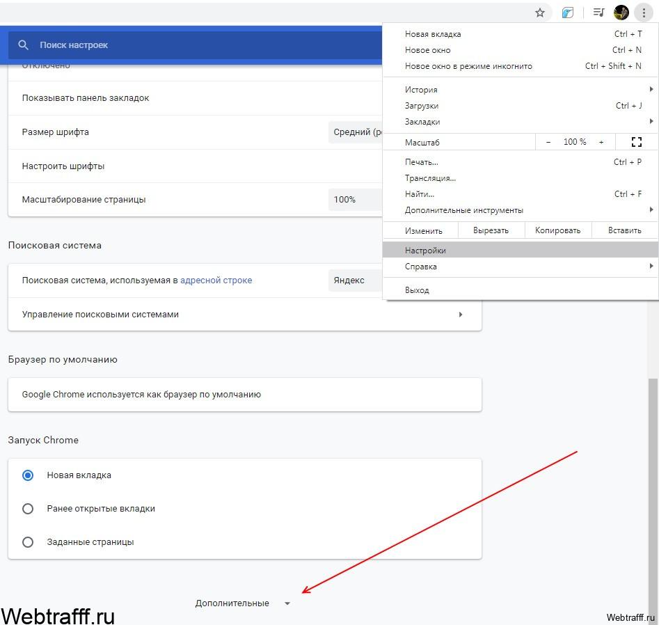The width and height of the screenshot is (659, 625).
Task: Increase zoom with the plus button
Action: coord(601,142)
